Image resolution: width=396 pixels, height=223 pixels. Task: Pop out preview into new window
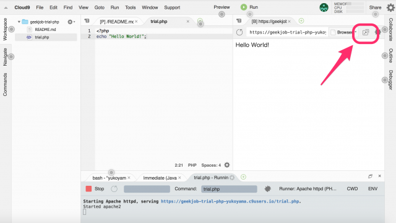pyautogui.click(x=366, y=32)
